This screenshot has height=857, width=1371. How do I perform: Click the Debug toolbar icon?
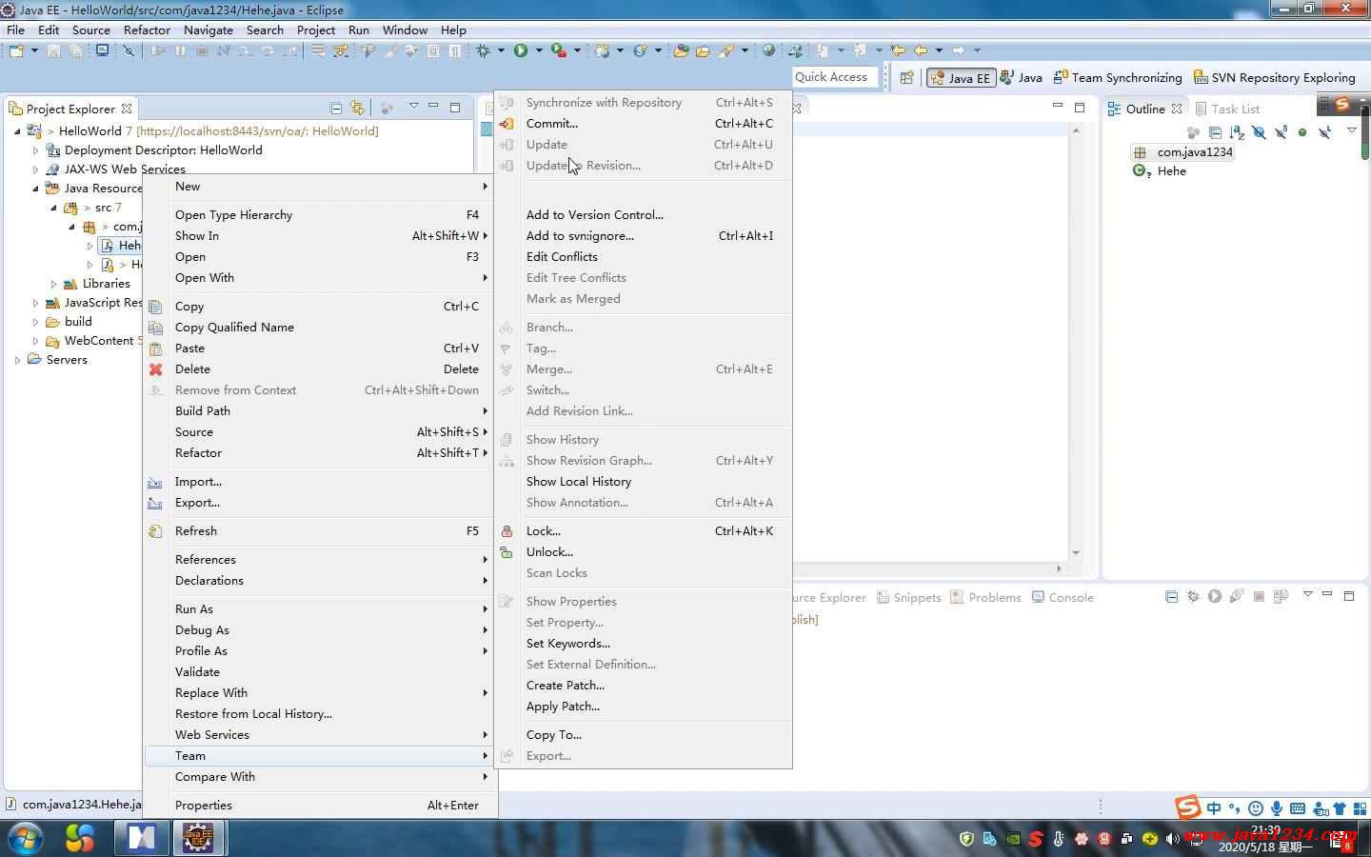pos(484,50)
